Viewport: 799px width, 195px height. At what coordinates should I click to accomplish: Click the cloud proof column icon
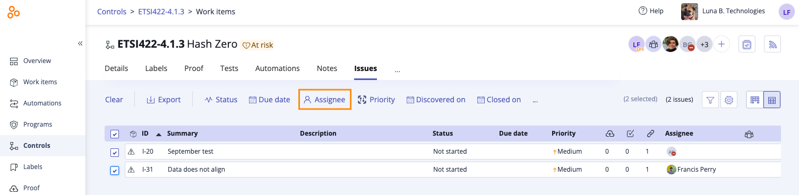pos(610,134)
